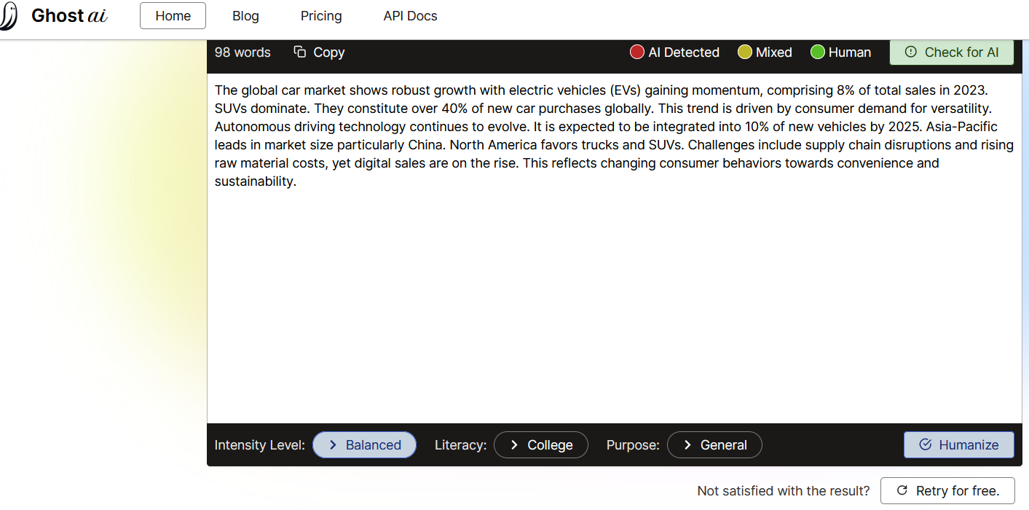Expand the General purpose selector
The height and width of the screenshot is (510, 1029).
(714, 444)
